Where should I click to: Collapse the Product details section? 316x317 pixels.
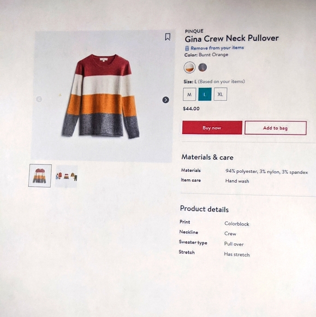click(x=204, y=209)
